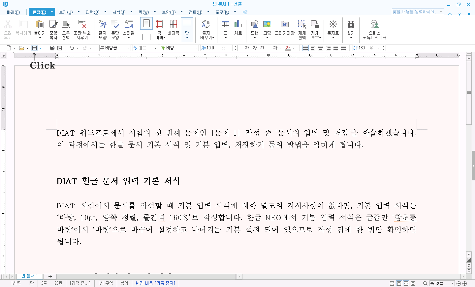This screenshot has height=287, width=475.
Task: Expand the 단 (Columns) dropdown arrow
Action: pos(187,38)
